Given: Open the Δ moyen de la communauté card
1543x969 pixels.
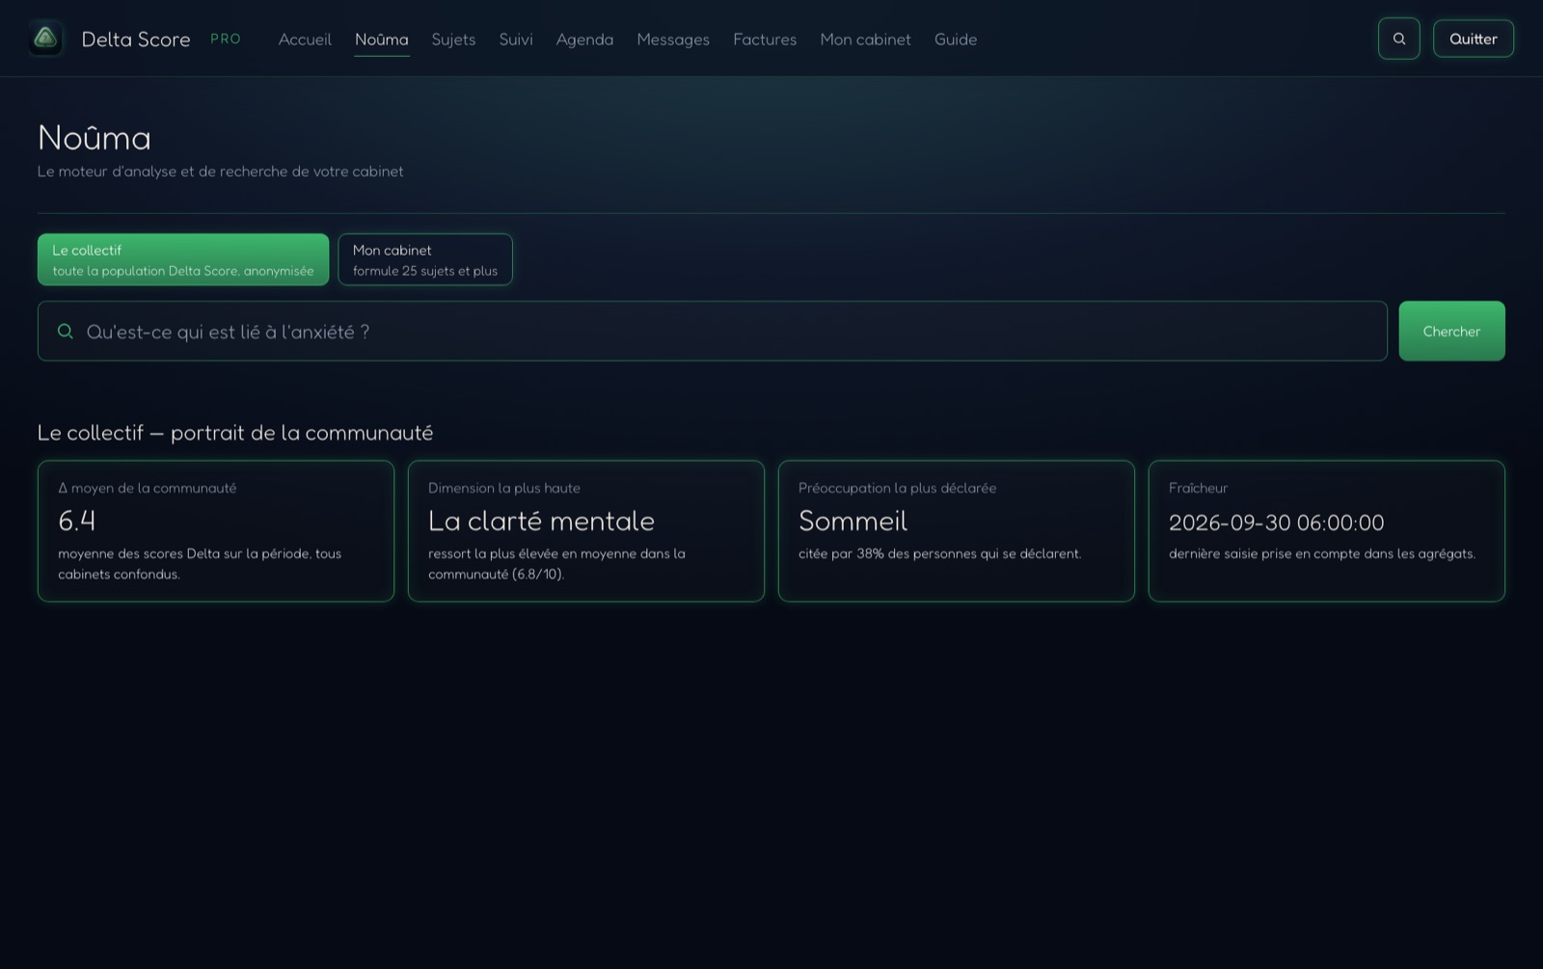Looking at the screenshot, I should [x=216, y=530].
